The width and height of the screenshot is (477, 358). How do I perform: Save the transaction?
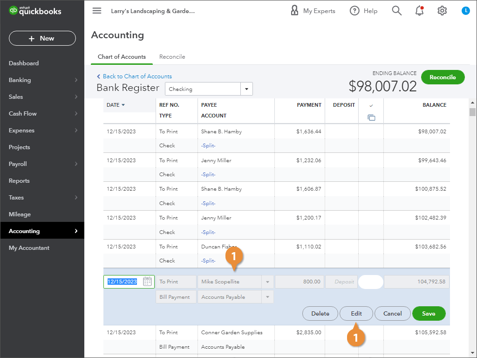tap(429, 314)
